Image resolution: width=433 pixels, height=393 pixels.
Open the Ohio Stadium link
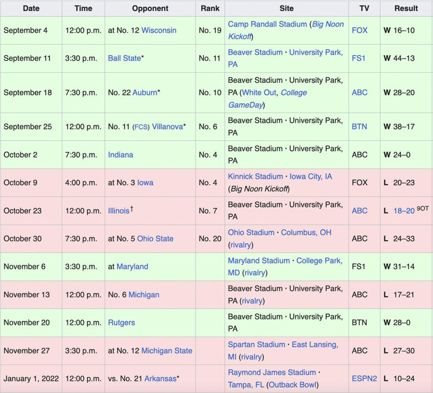pyautogui.click(x=251, y=232)
